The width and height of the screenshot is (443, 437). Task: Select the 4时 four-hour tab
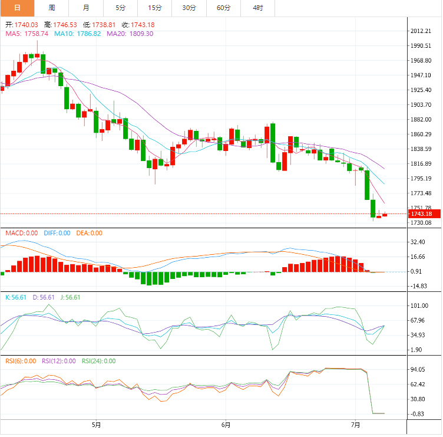[258, 8]
